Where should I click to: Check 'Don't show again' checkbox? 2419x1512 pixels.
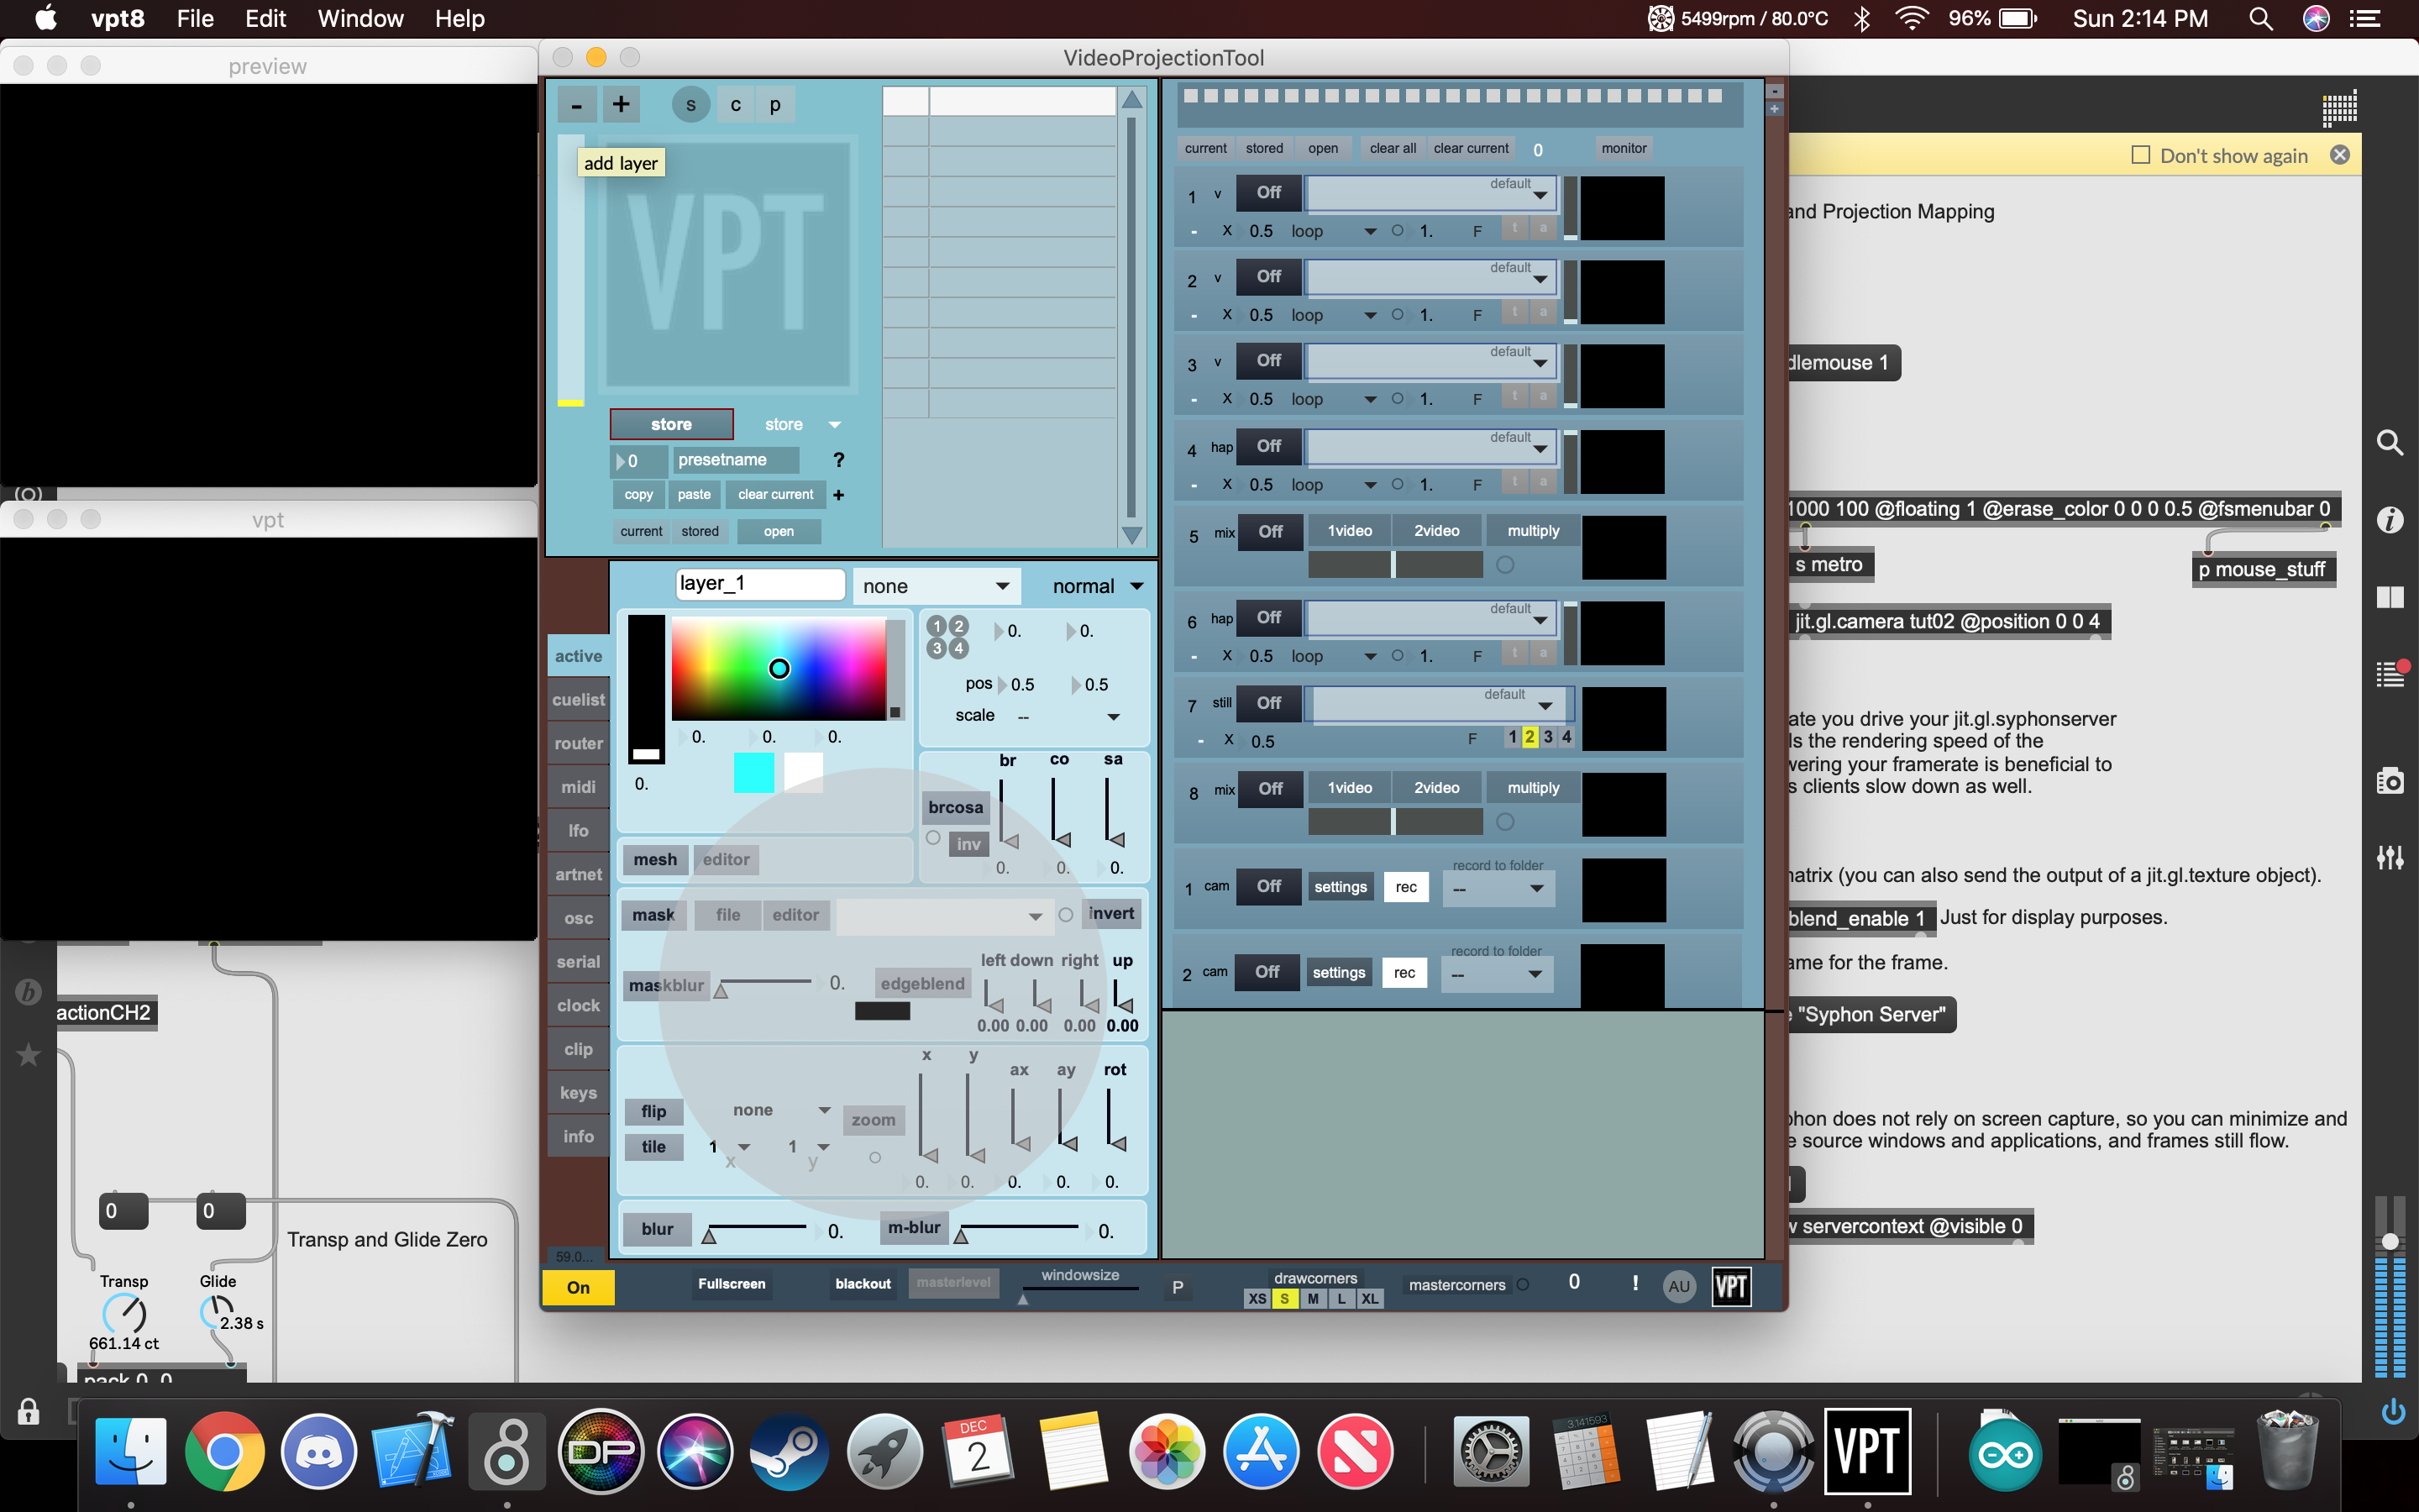pyautogui.click(x=2140, y=155)
